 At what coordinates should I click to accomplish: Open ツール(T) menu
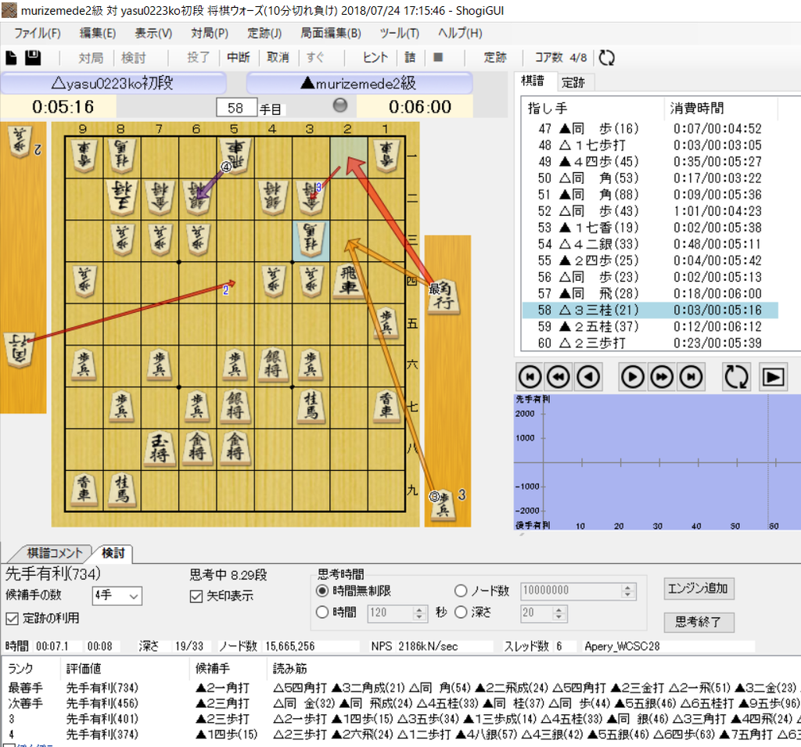[x=399, y=33]
